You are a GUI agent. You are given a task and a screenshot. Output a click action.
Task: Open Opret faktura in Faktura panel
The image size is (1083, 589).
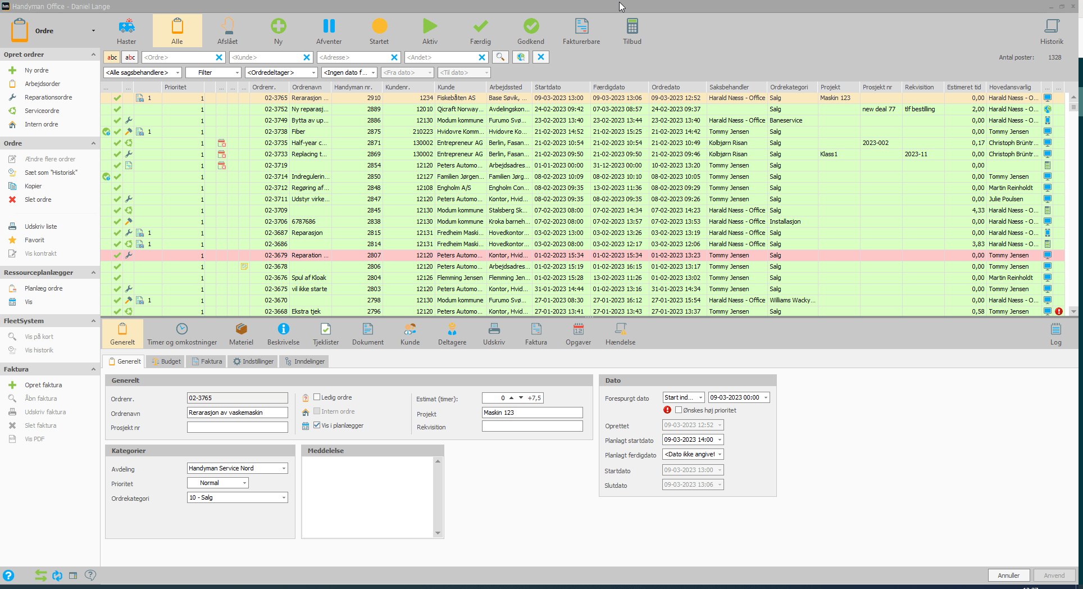[x=43, y=384]
